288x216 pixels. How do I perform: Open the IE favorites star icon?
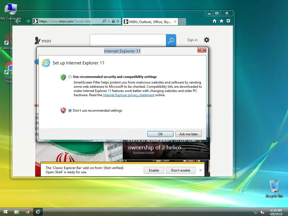222,21
